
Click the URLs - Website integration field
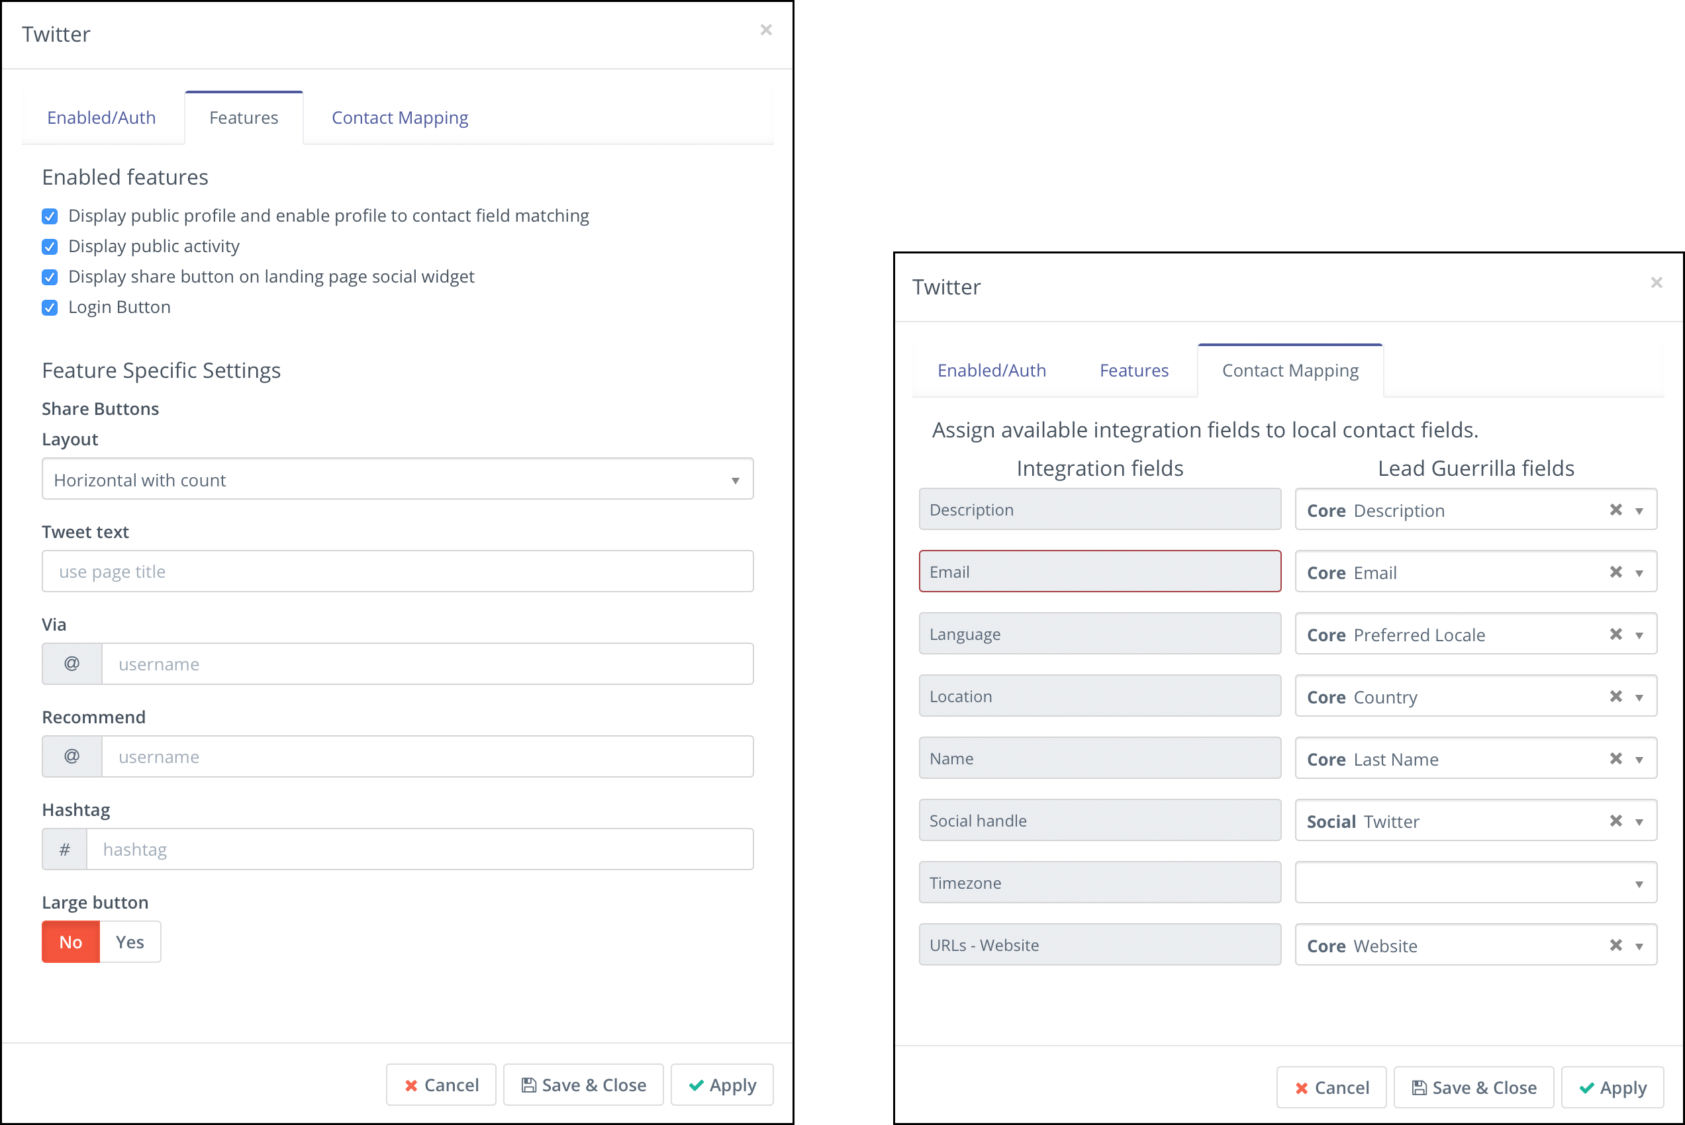coord(1100,944)
